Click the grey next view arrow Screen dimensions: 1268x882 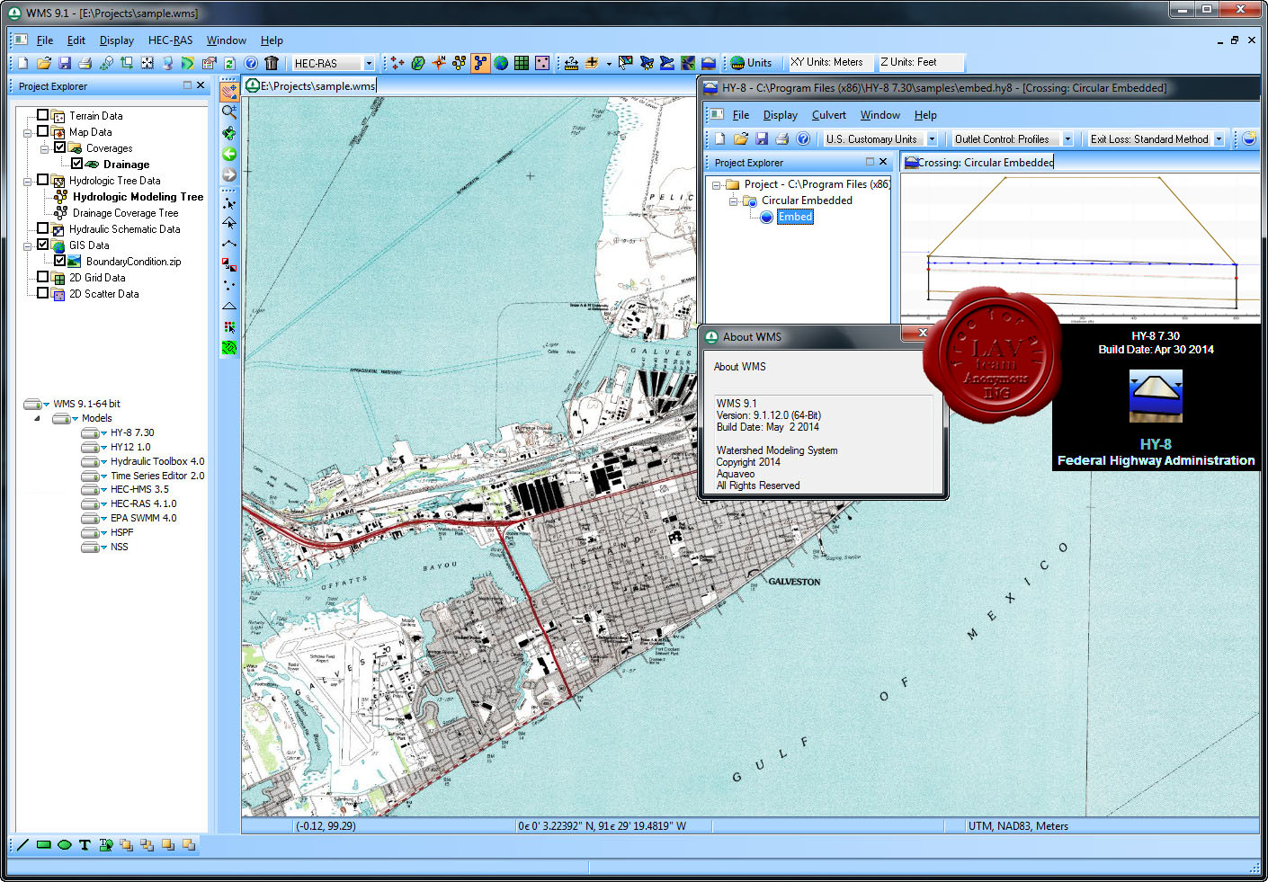tap(229, 174)
